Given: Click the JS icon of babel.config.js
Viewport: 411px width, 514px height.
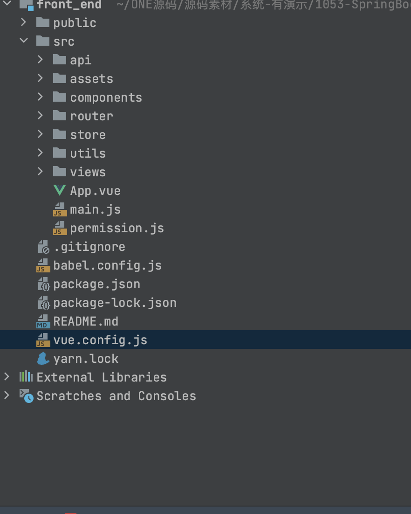Looking at the screenshot, I should pyautogui.click(x=43, y=265).
